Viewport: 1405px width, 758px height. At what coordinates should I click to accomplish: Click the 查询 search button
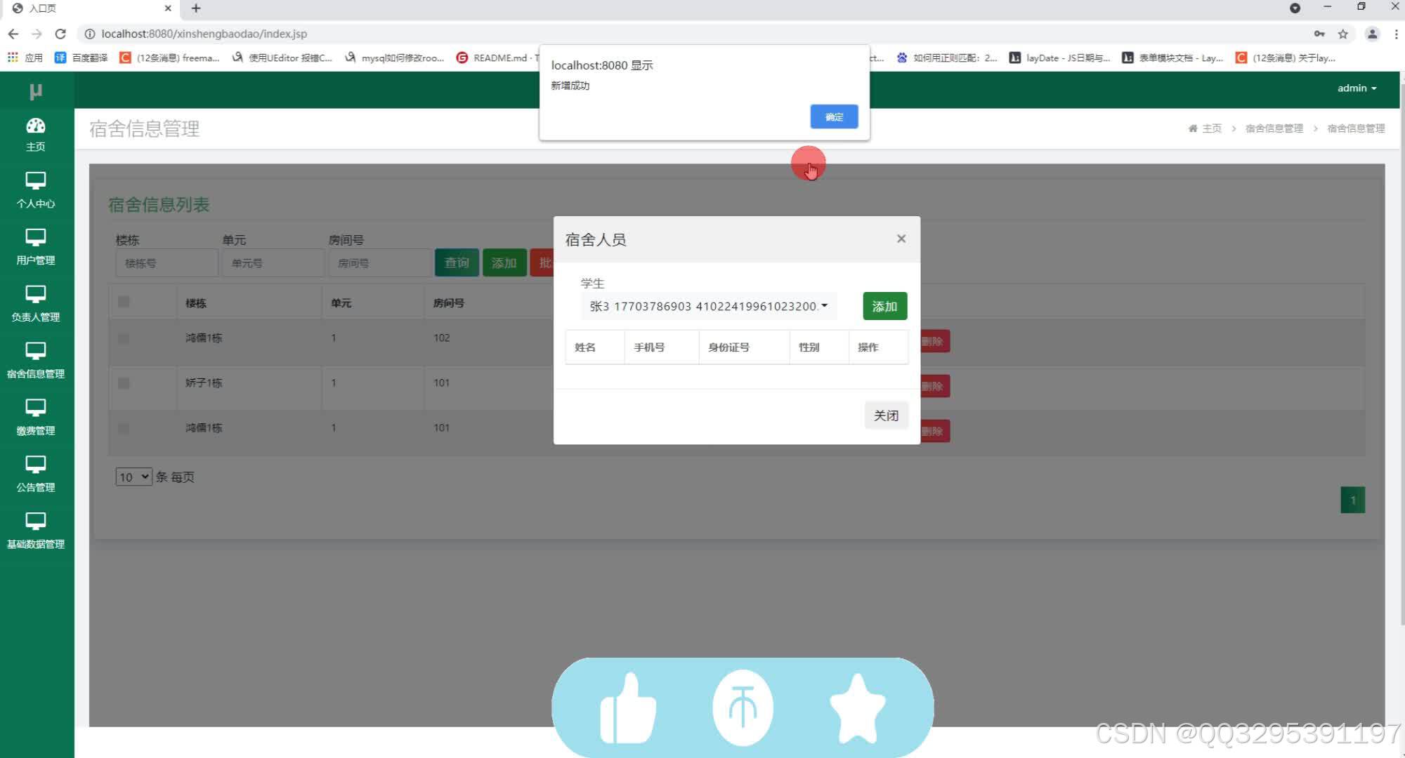point(457,262)
